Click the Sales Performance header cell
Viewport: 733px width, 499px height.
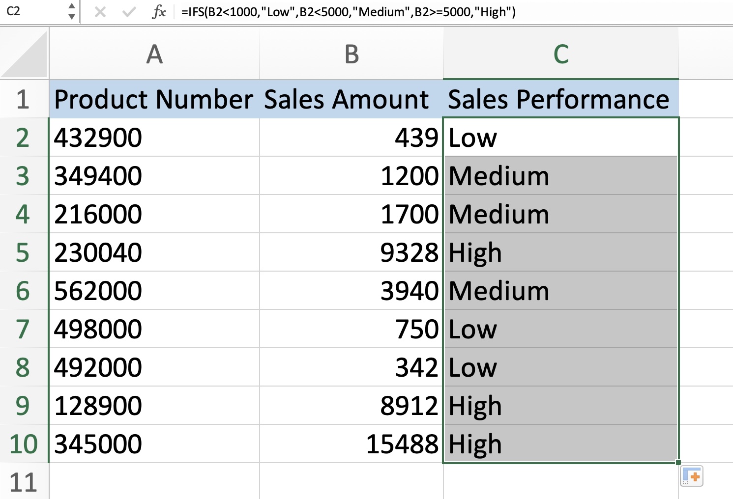[x=561, y=99]
